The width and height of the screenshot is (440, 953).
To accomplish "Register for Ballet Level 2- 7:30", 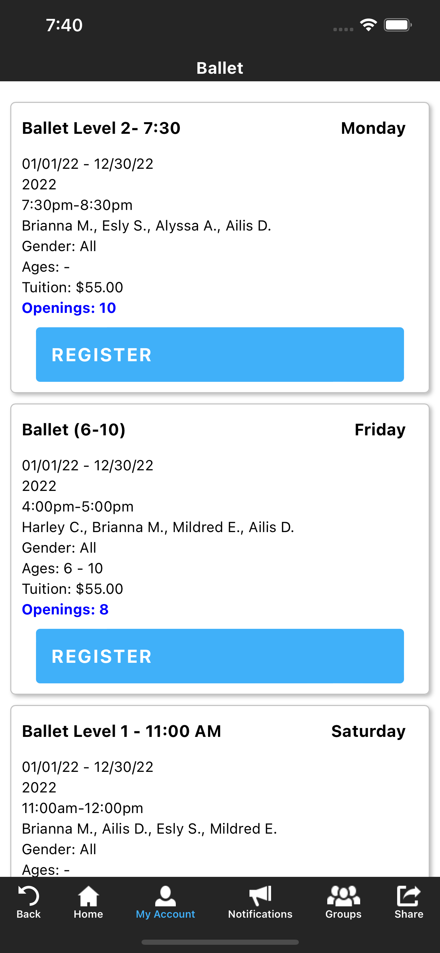I will point(220,354).
